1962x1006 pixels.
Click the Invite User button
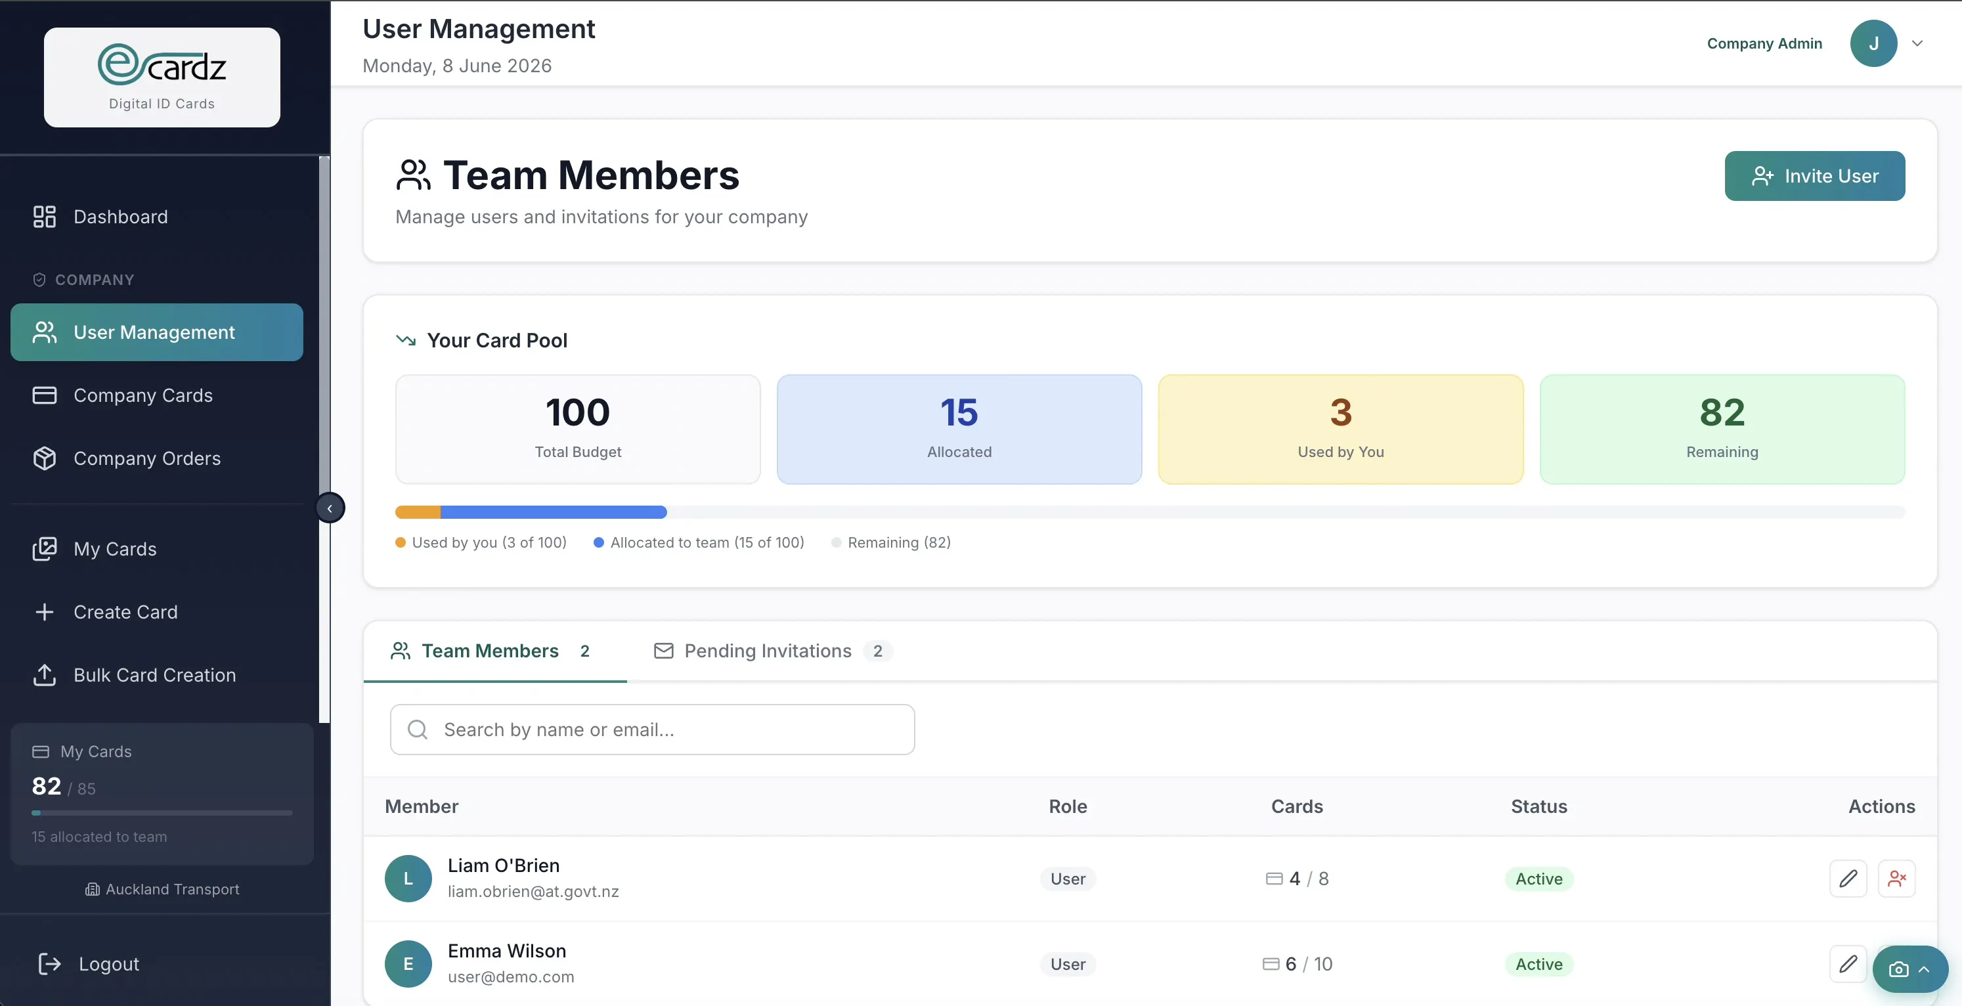(1815, 176)
